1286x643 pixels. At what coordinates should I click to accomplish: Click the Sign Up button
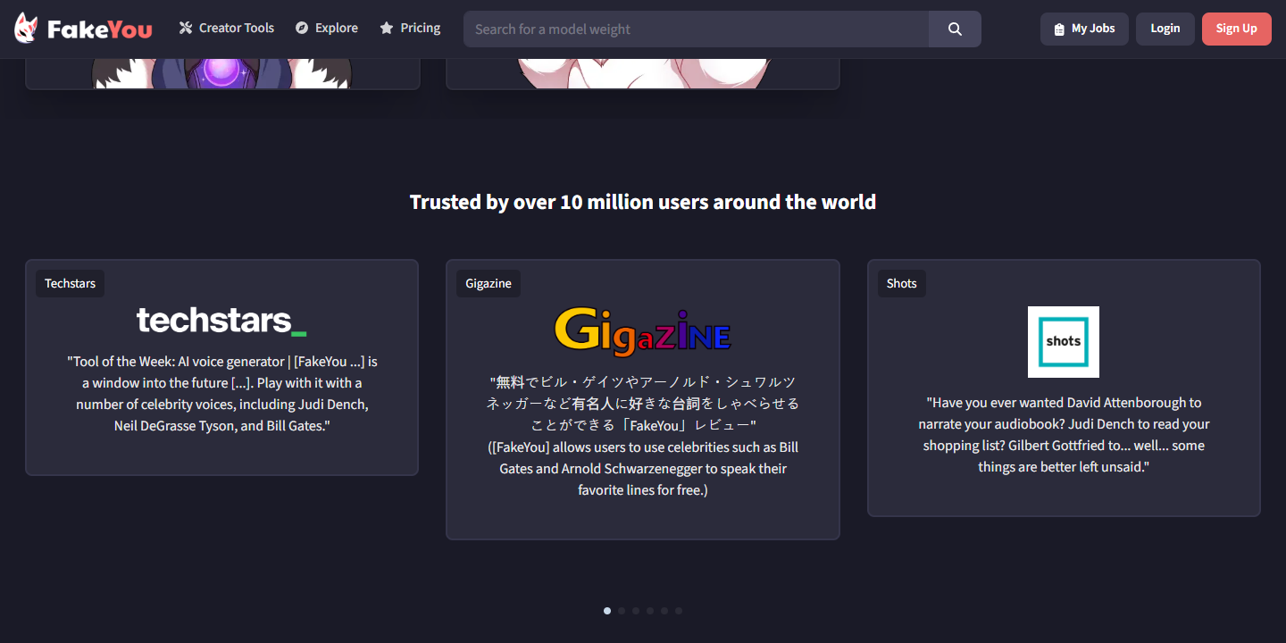[1237, 29]
